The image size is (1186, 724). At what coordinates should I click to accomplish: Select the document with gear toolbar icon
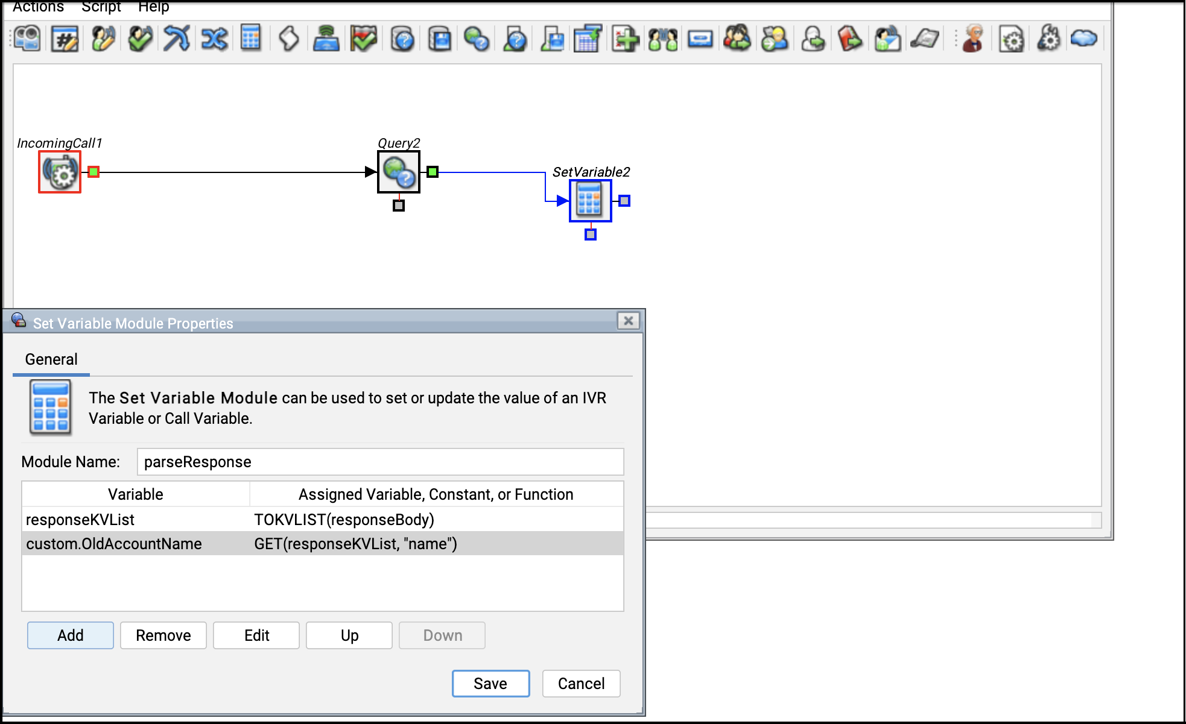coord(1012,39)
